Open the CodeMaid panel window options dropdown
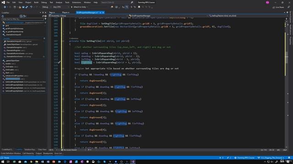Screen dimensions: 293x164 point(40,13)
